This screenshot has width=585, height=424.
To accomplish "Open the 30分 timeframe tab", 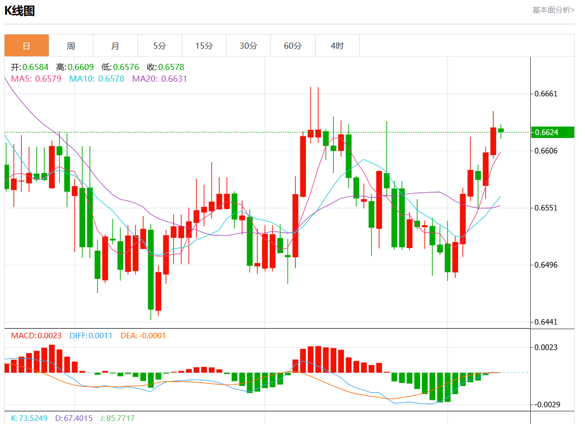I will pyautogui.click(x=249, y=46).
